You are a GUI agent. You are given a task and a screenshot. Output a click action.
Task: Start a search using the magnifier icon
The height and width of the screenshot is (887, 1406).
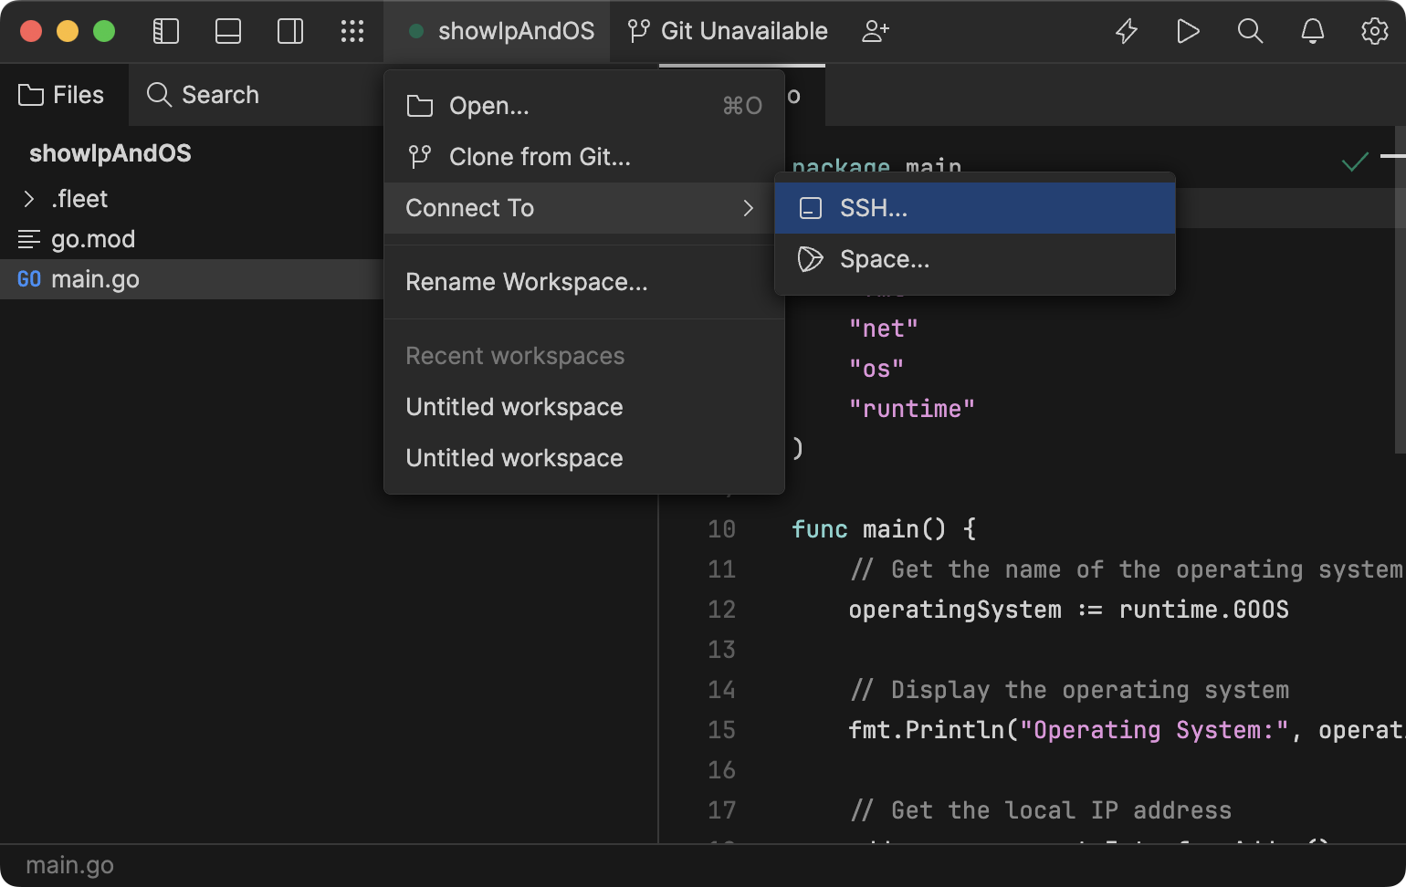pyautogui.click(x=1250, y=30)
